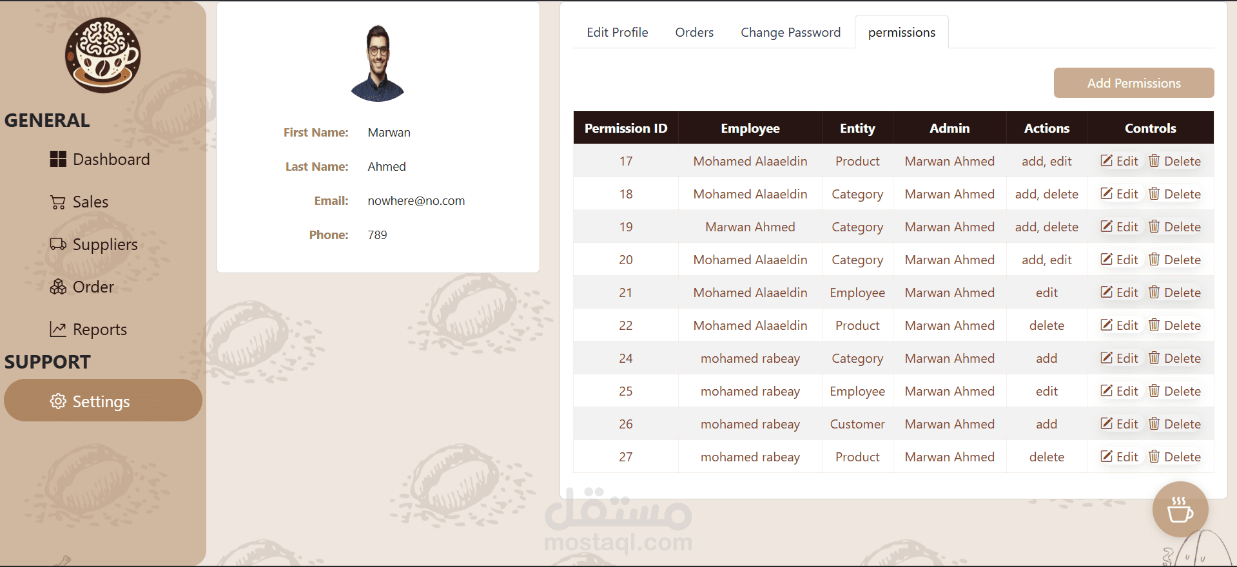Click trash icon for permission 22
This screenshot has height=567, width=1237.
1154,325
